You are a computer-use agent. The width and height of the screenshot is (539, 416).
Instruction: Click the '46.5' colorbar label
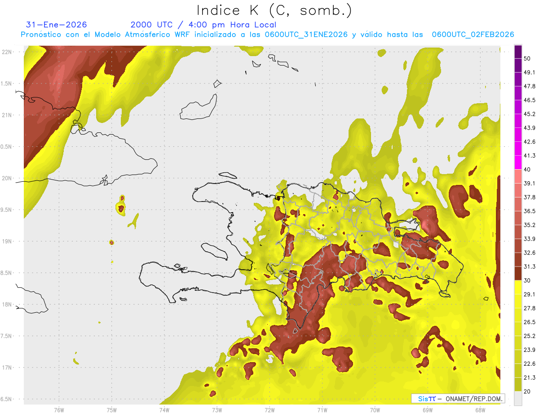[x=530, y=100]
